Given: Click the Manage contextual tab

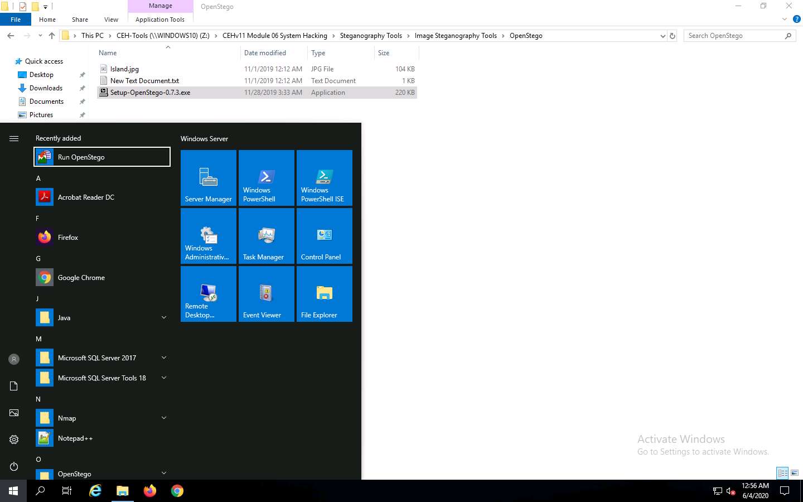Looking at the screenshot, I should [161, 6].
